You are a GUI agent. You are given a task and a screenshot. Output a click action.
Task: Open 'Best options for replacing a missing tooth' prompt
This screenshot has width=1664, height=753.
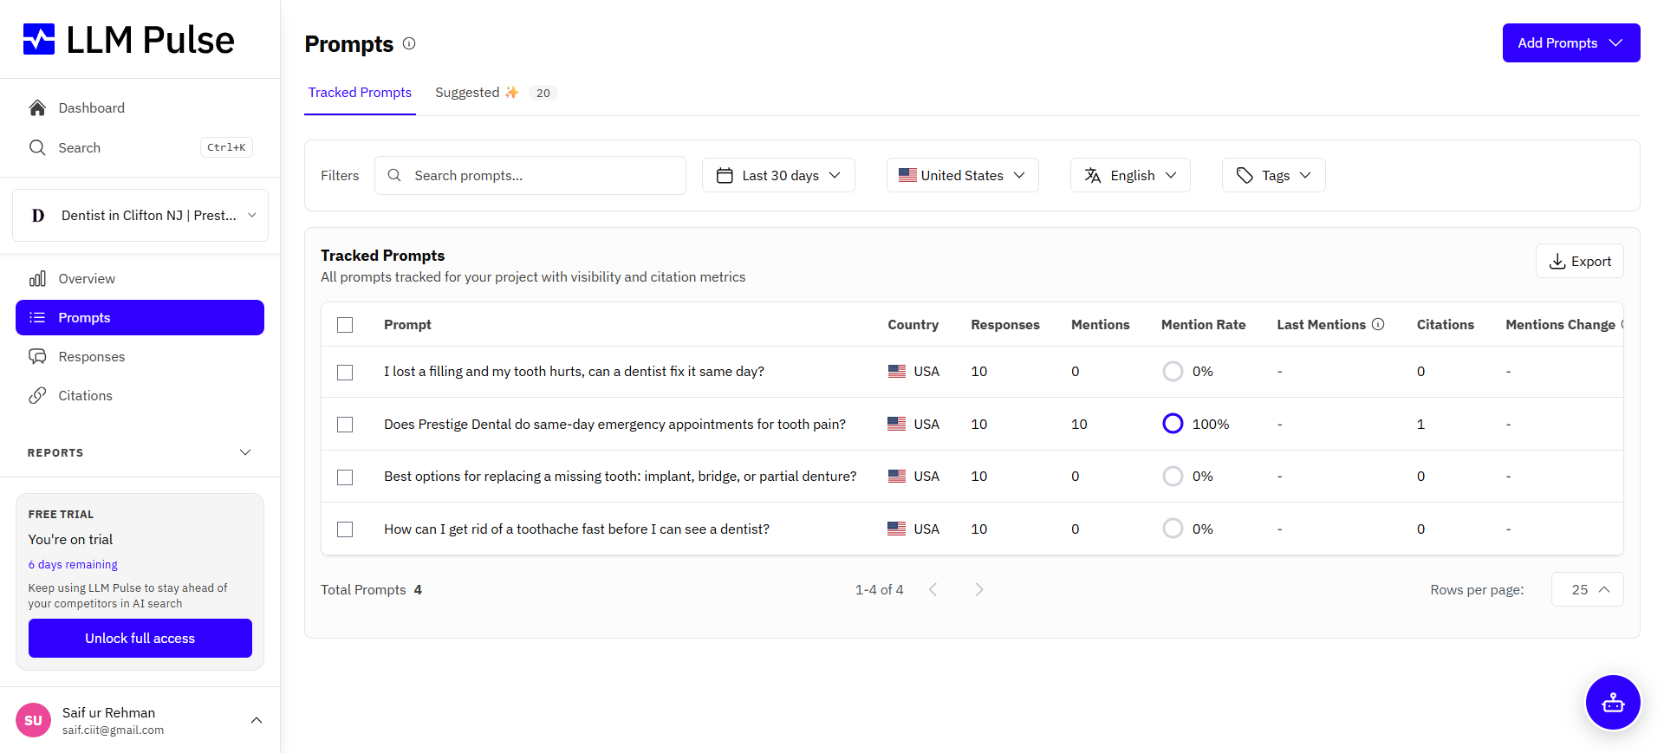point(621,476)
